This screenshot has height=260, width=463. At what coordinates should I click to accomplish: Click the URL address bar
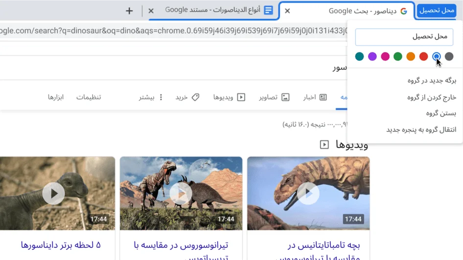click(174, 31)
